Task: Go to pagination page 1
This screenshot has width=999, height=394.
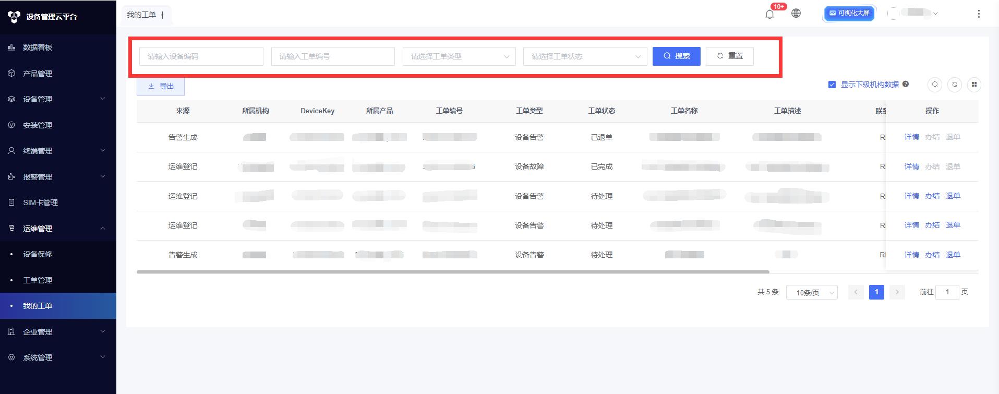Action: (876, 292)
